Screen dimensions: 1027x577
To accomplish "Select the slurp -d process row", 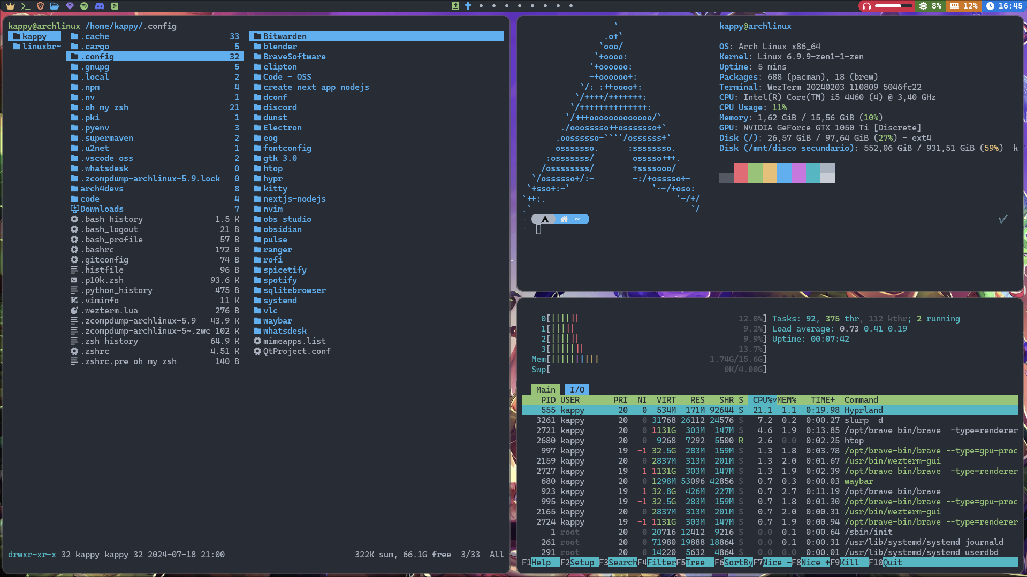I will pos(770,420).
